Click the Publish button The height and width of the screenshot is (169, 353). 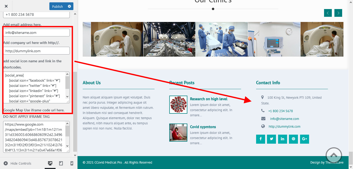pyautogui.click(x=57, y=6)
